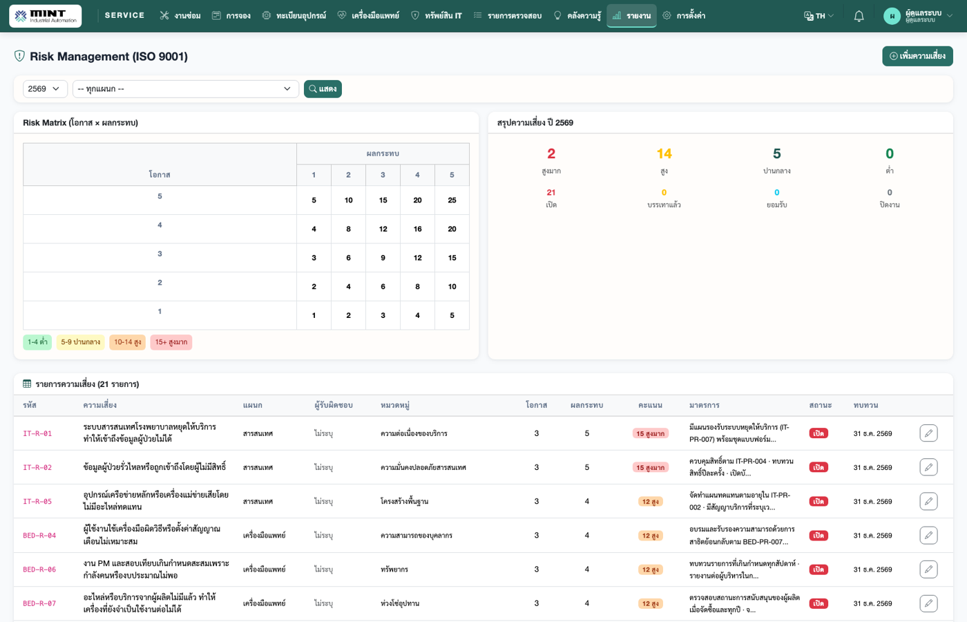The height and width of the screenshot is (622, 967).
Task: Click the user avatar circle
Action: pos(892,16)
